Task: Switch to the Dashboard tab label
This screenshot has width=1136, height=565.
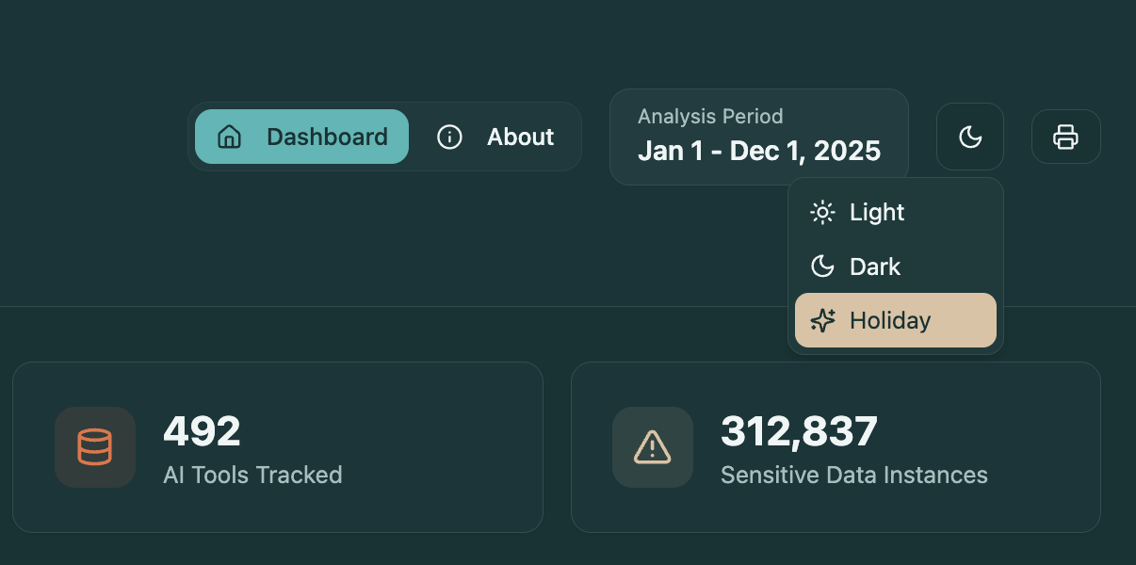Action: [x=327, y=137]
